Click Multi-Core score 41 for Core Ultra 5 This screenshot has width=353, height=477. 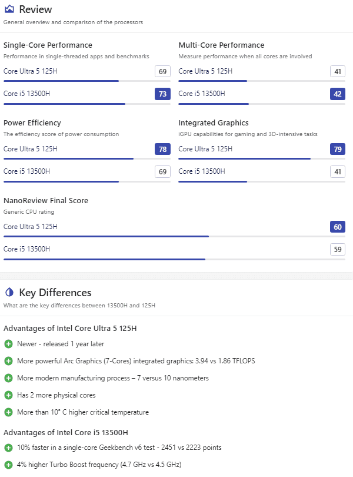[x=338, y=71]
